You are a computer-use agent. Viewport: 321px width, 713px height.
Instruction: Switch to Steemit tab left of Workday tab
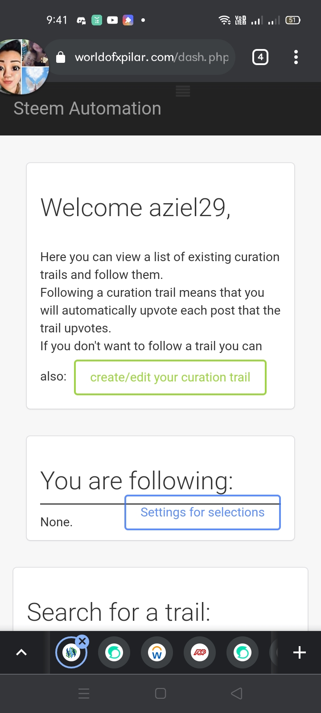pyautogui.click(x=114, y=653)
